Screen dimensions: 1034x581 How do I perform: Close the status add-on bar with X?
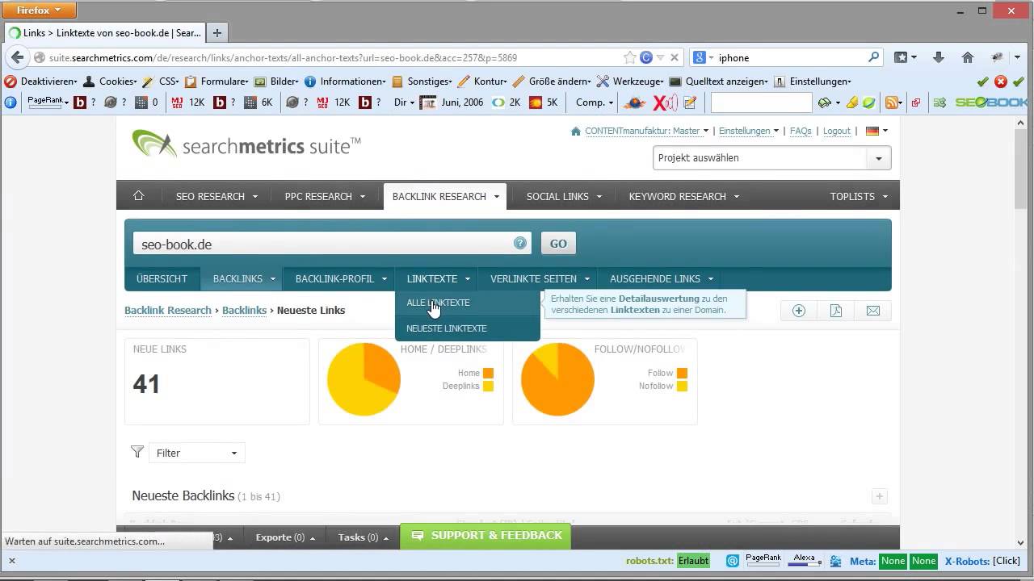11,561
